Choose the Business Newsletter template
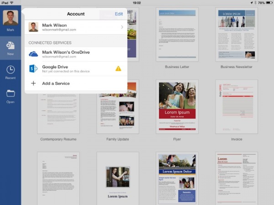 [x=237, y=34]
